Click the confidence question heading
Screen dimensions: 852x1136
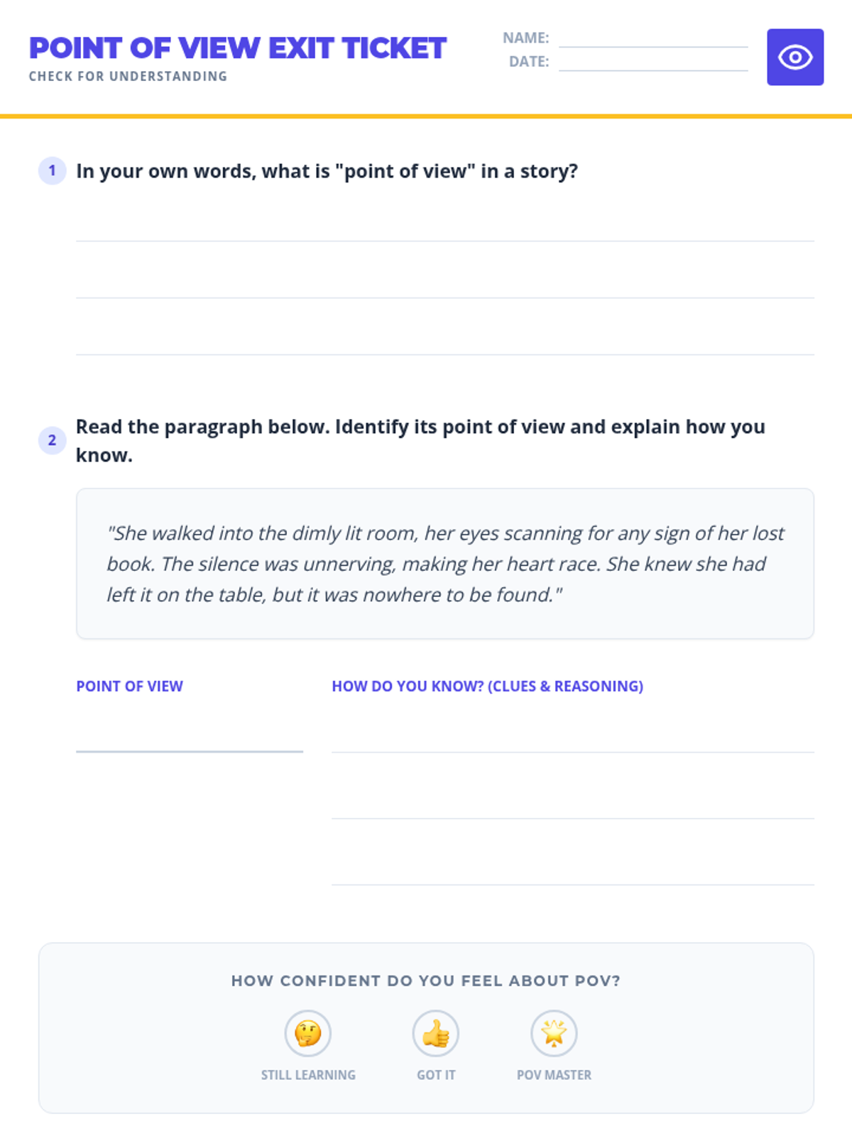click(426, 981)
